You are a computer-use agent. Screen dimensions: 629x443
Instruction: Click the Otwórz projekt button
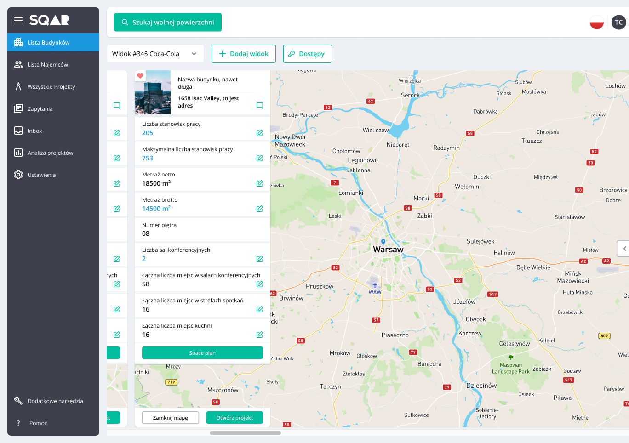[x=234, y=418]
